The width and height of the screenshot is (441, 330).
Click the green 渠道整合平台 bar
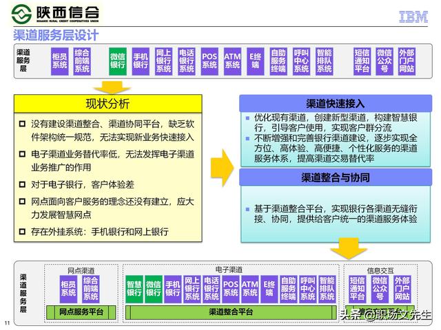pos(231,312)
